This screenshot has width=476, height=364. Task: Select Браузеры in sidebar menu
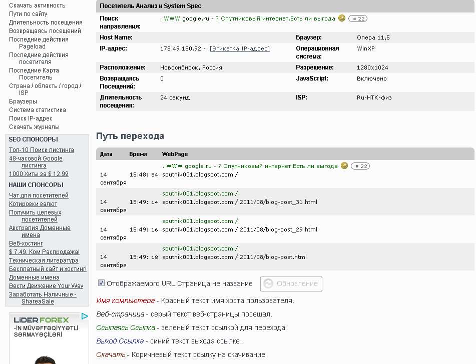click(23, 101)
